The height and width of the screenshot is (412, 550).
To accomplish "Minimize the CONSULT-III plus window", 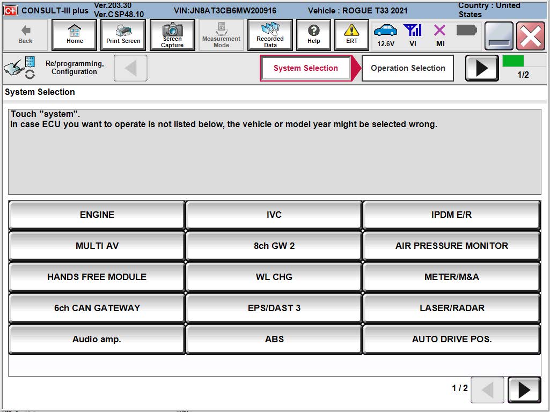I will [x=499, y=36].
